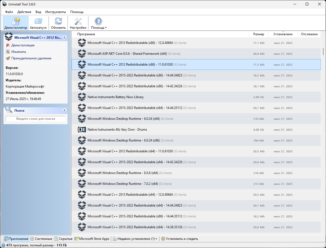This screenshot has width=326, height=248.
Task: Click the box icon in the details panel header
Action: pyautogui.click(x=9, y=37)
